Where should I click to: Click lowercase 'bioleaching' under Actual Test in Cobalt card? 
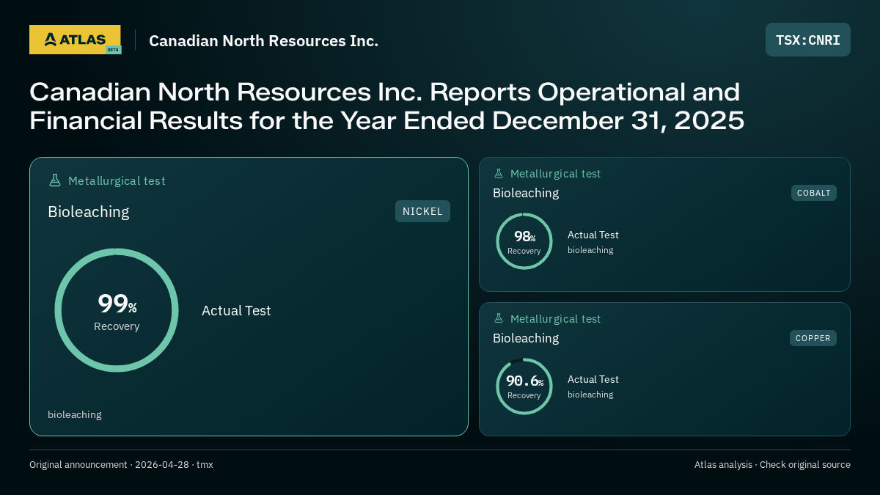tap(590, 250)
